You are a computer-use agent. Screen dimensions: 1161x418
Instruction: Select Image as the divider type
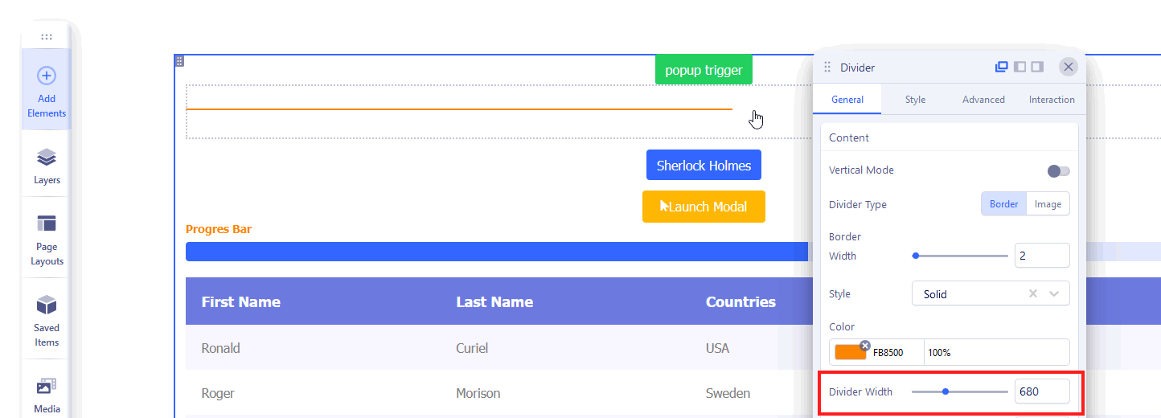pos(1048,204)
